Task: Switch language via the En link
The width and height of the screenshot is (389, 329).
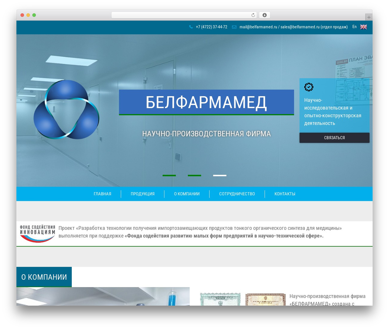Action: pyautogui.click(x=354, y=27)
